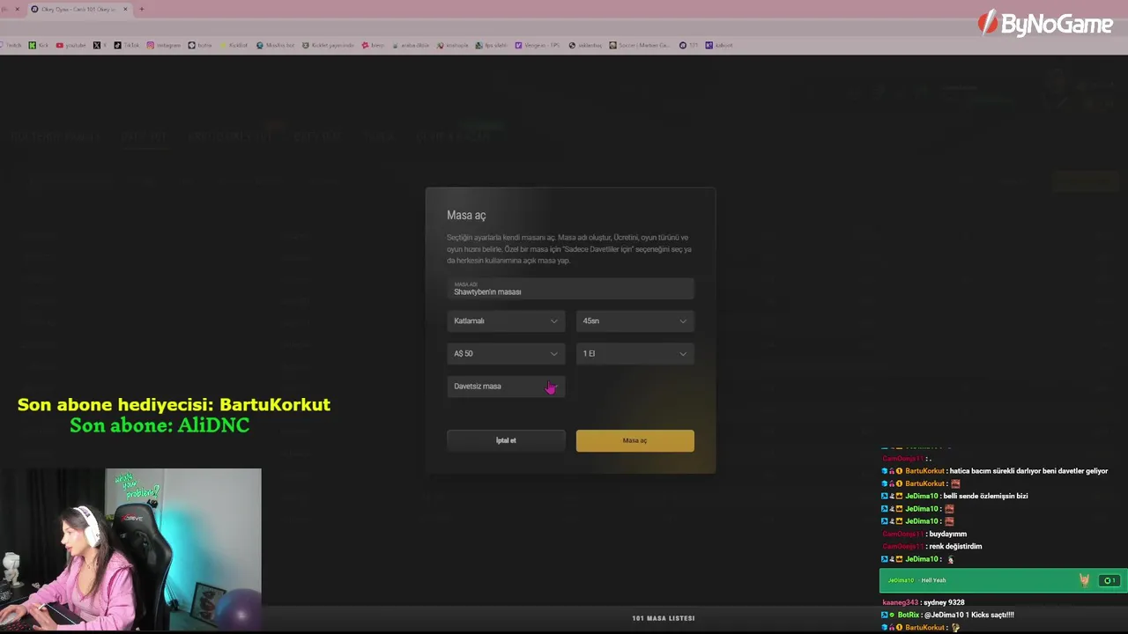
Task: Open the fps silahlı bookmark
Action: click(491, 45)
